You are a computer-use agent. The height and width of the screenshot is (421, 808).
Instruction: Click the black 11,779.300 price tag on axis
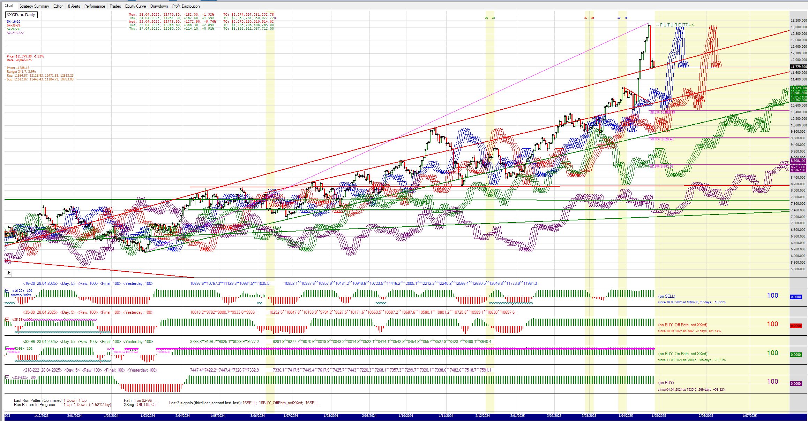coord(798,67)
